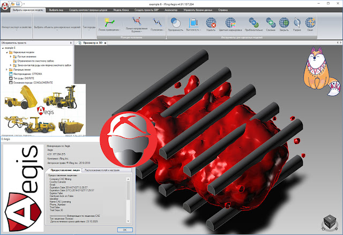Expand the Зона контактов руды tree node
The image size is (343, 235).
[x=11, y=65]
